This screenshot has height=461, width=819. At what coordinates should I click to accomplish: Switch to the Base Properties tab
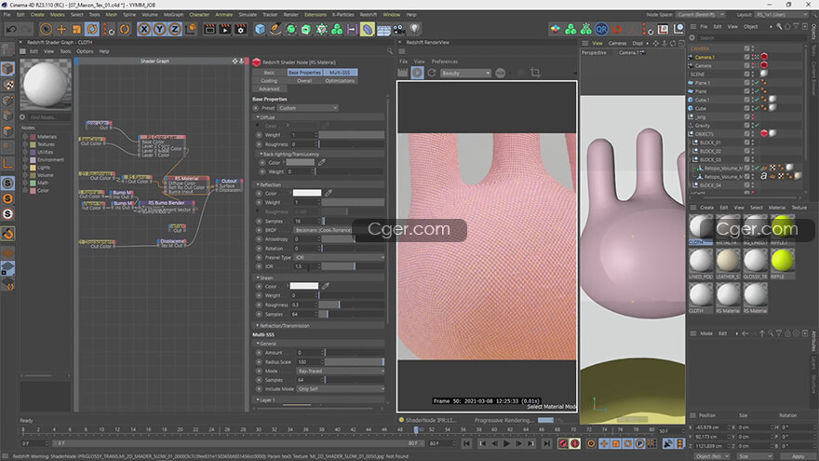pyautogui.click(x=304, y=73)
